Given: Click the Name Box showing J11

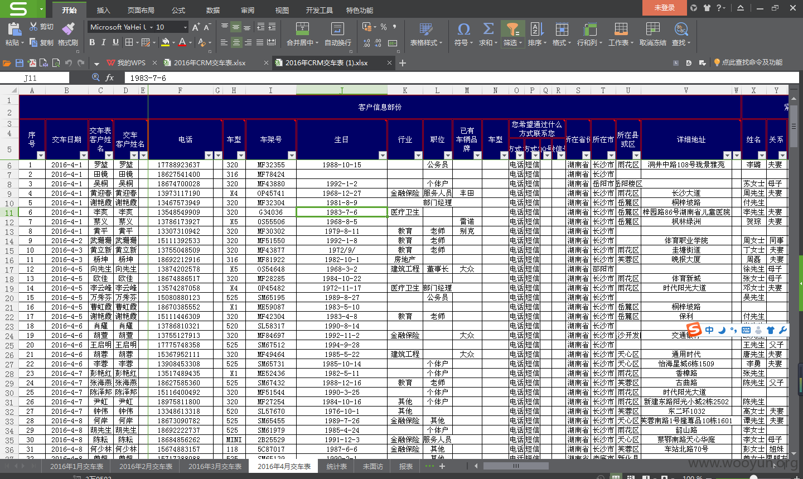Looking at the screenshot, I should click(35, 78).
